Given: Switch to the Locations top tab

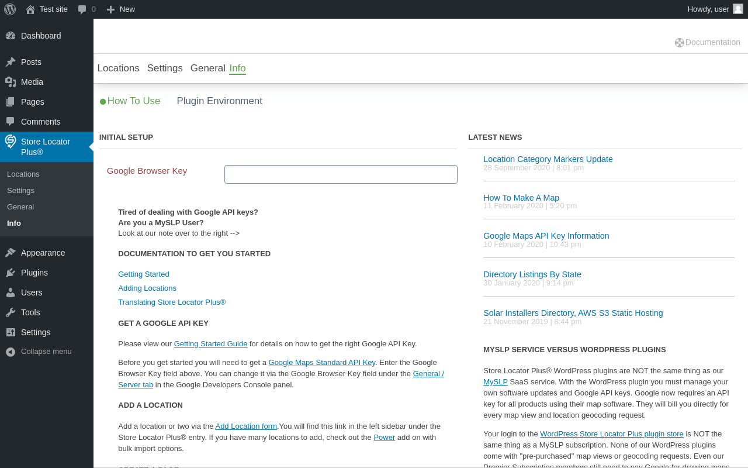Looking at the screenshot, I should point(118,68).
